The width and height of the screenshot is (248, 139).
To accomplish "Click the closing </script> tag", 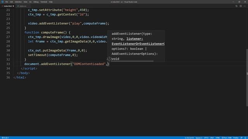I will coord(29,69).
